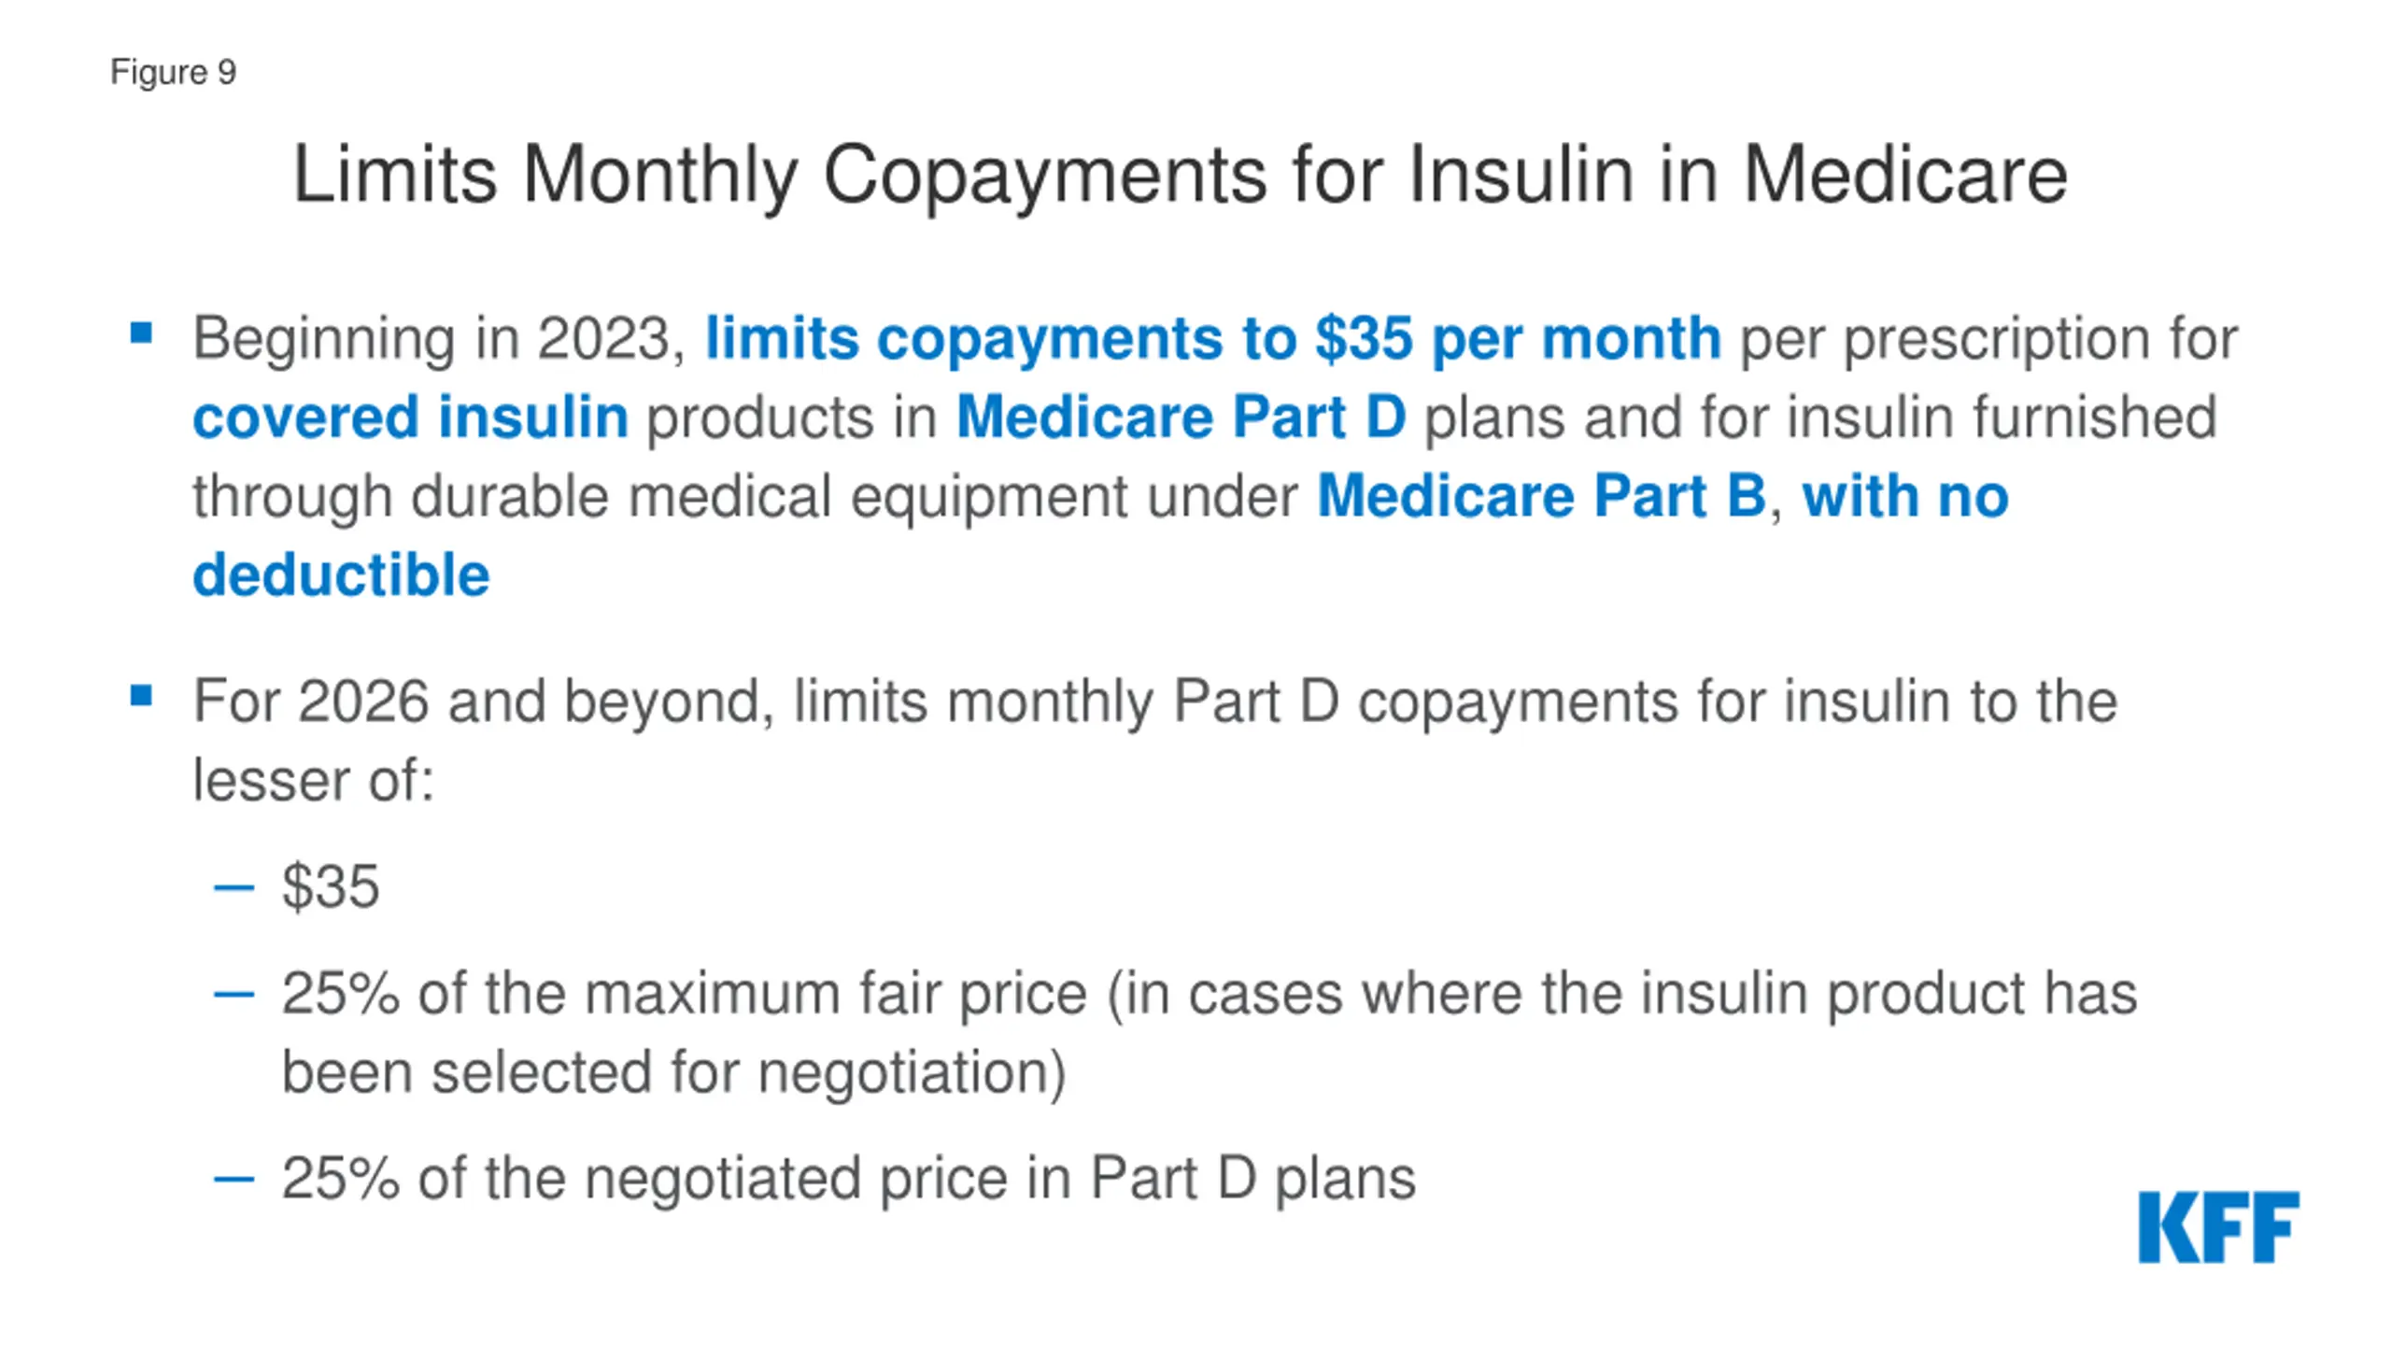
Task: Click the blue 'with no' text
Action: pyautogui.click(x=1905, y=496)
